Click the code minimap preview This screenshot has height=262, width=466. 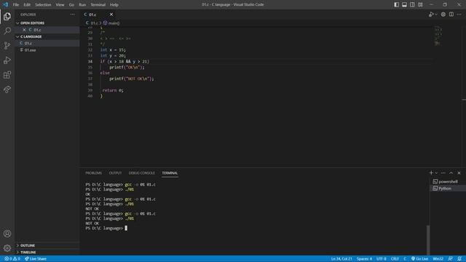coord(438,36)
